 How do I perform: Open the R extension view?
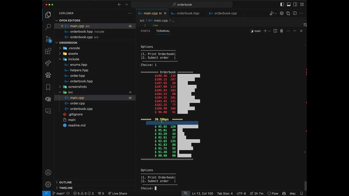click(48, 99)
